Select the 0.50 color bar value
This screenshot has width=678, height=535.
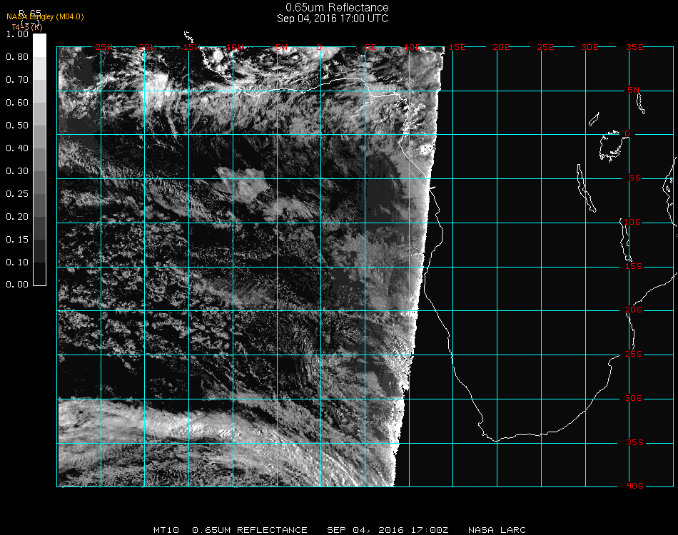(x=17, y=126)
